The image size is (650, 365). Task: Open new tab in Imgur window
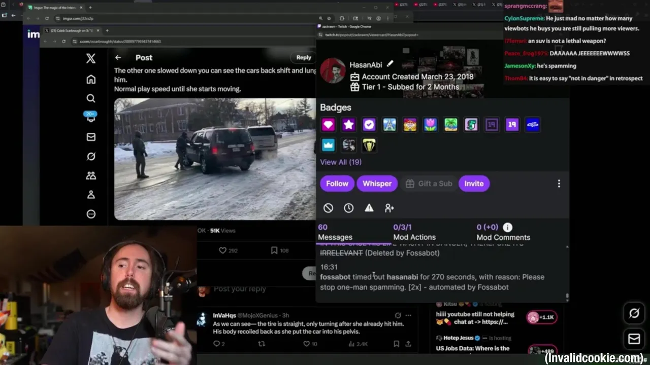pos(90,8)
